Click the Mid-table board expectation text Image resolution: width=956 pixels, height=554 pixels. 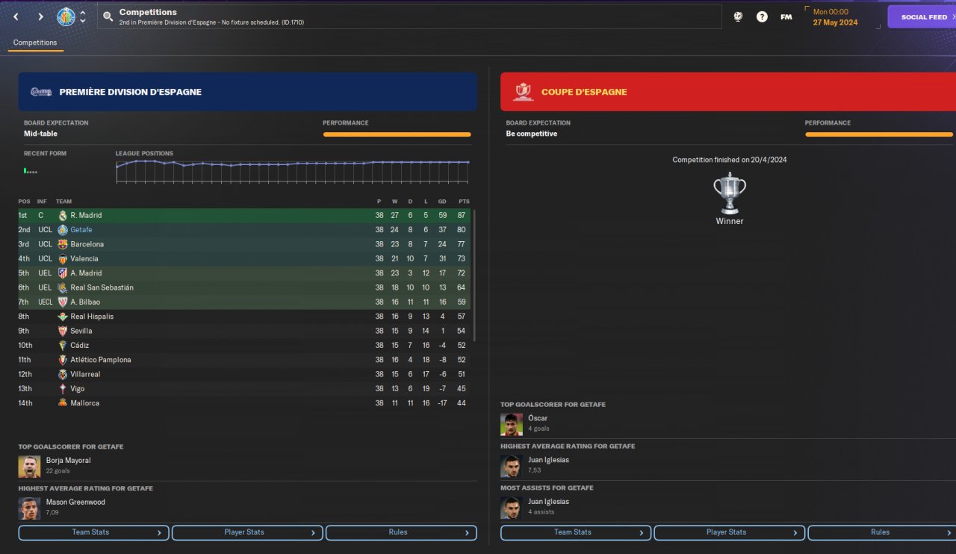tap(40, 134)
